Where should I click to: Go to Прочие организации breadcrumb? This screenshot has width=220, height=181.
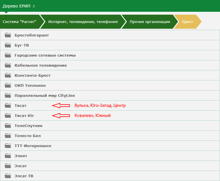pos(150,22)
